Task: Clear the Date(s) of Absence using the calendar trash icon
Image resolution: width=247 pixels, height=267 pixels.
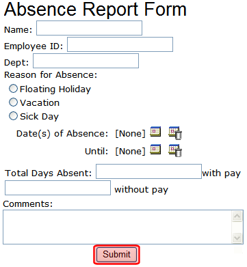Action: (x=175, y=132)
